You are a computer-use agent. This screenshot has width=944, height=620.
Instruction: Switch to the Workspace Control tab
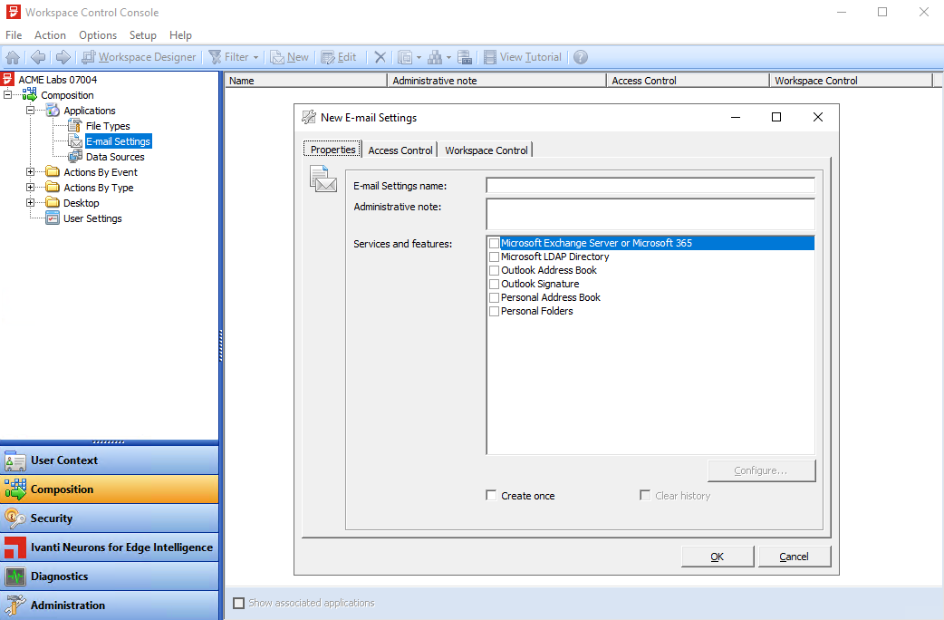click(486, 150)
